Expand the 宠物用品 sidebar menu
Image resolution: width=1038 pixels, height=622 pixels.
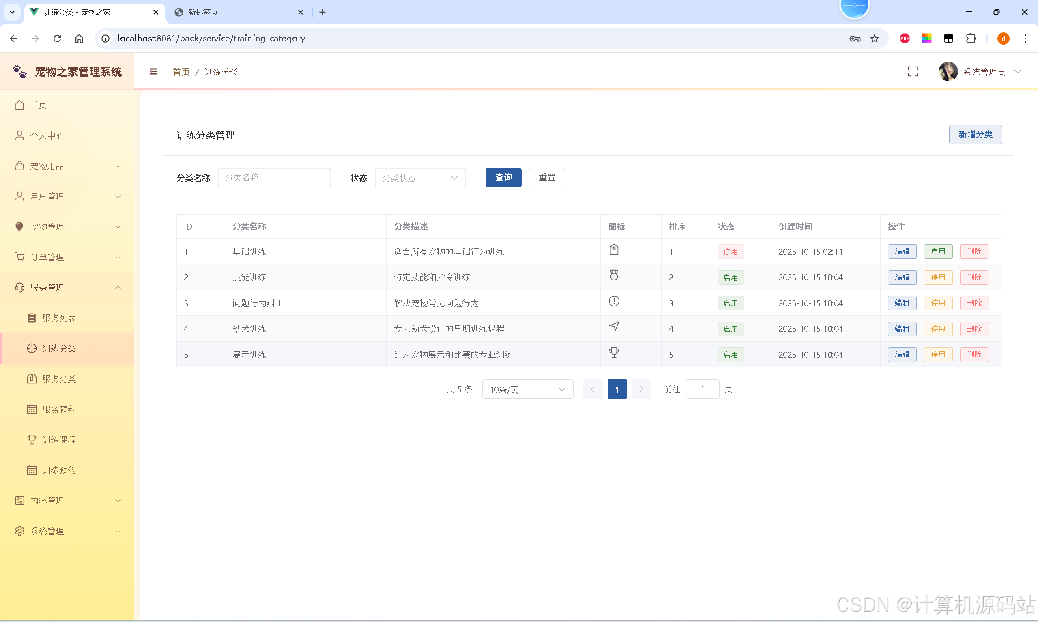pyautogui.click(x=67, y=166)
